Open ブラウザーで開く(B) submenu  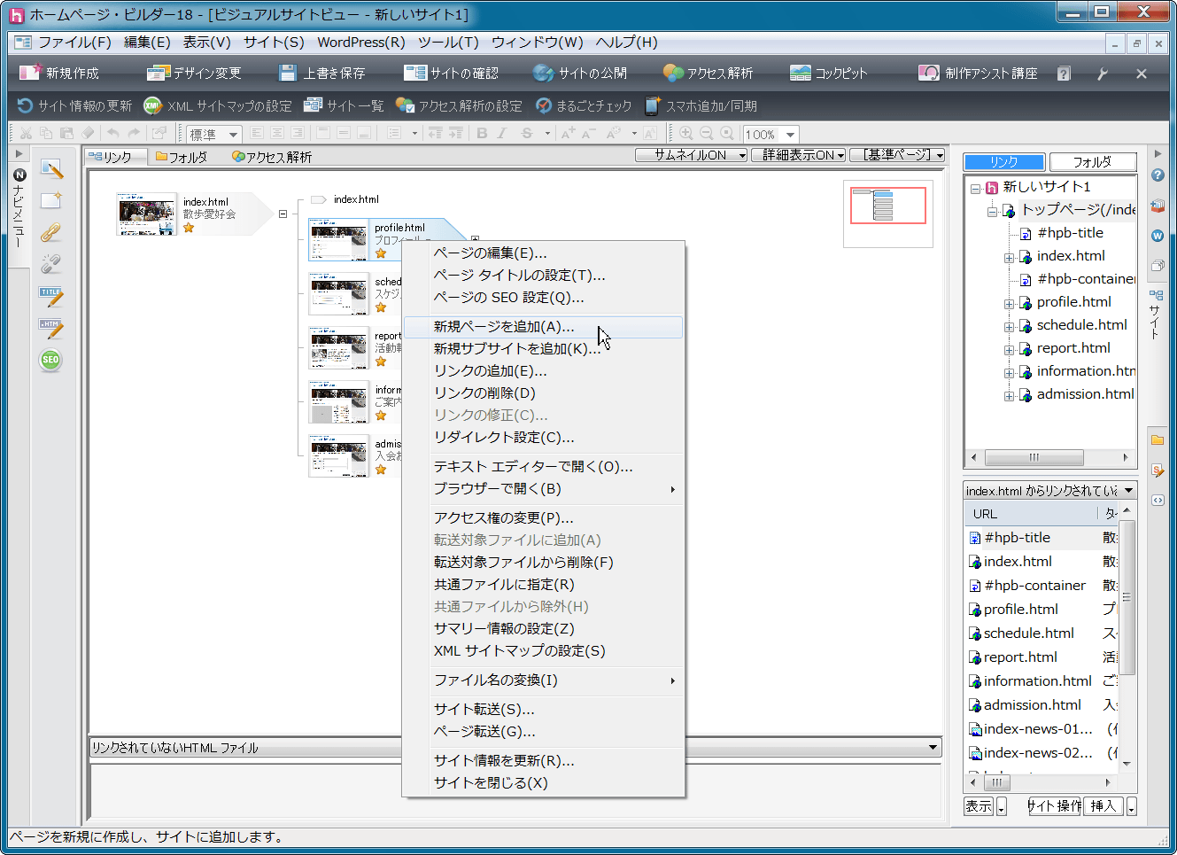point(543,489)
